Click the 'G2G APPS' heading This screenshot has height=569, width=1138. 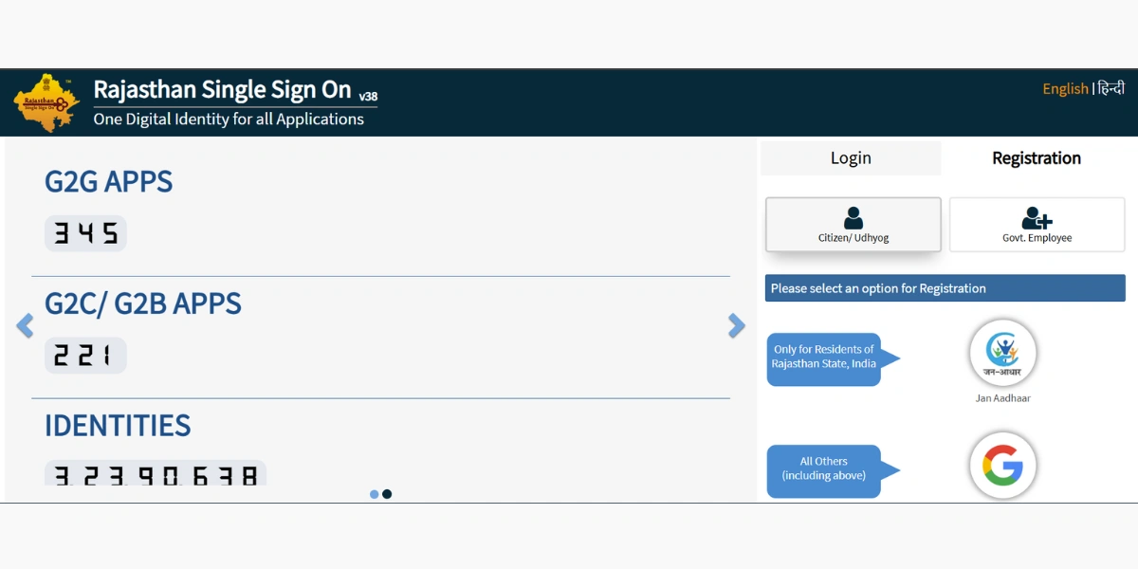coord(109,181)
